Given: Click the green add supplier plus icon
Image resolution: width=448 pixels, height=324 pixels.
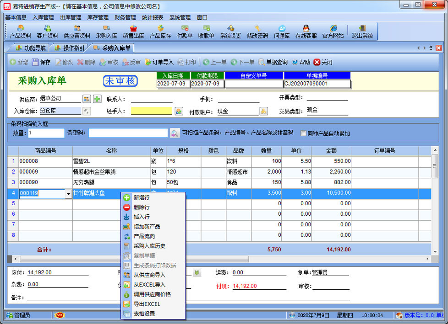Looking at the screenshot, I should click(x=97, y=99).
